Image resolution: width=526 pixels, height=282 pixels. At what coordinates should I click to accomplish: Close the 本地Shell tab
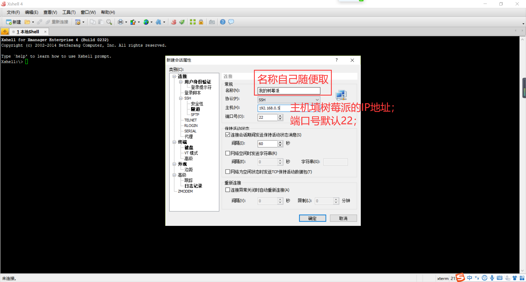pyautogui.click(x=45, y=32)
